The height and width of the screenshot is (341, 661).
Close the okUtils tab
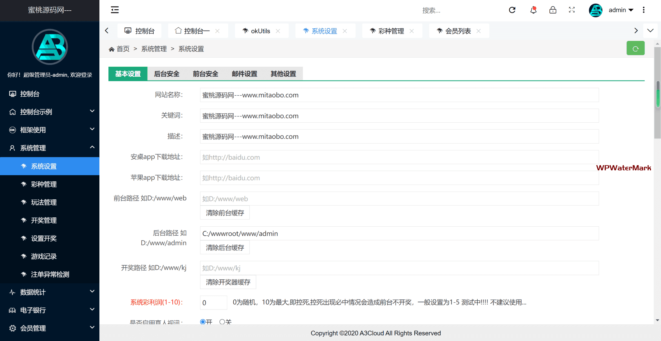point(278,31)
